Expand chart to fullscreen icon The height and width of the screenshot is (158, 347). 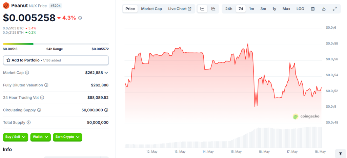click(x=334, y=9)
